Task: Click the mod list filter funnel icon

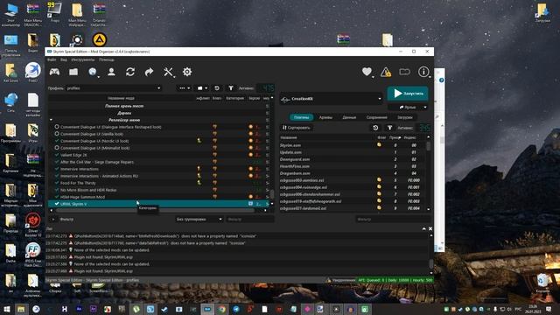Action: (x=231, y=87)
